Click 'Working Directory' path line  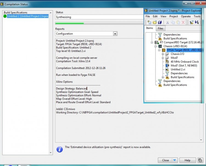[x=115, y=113]
